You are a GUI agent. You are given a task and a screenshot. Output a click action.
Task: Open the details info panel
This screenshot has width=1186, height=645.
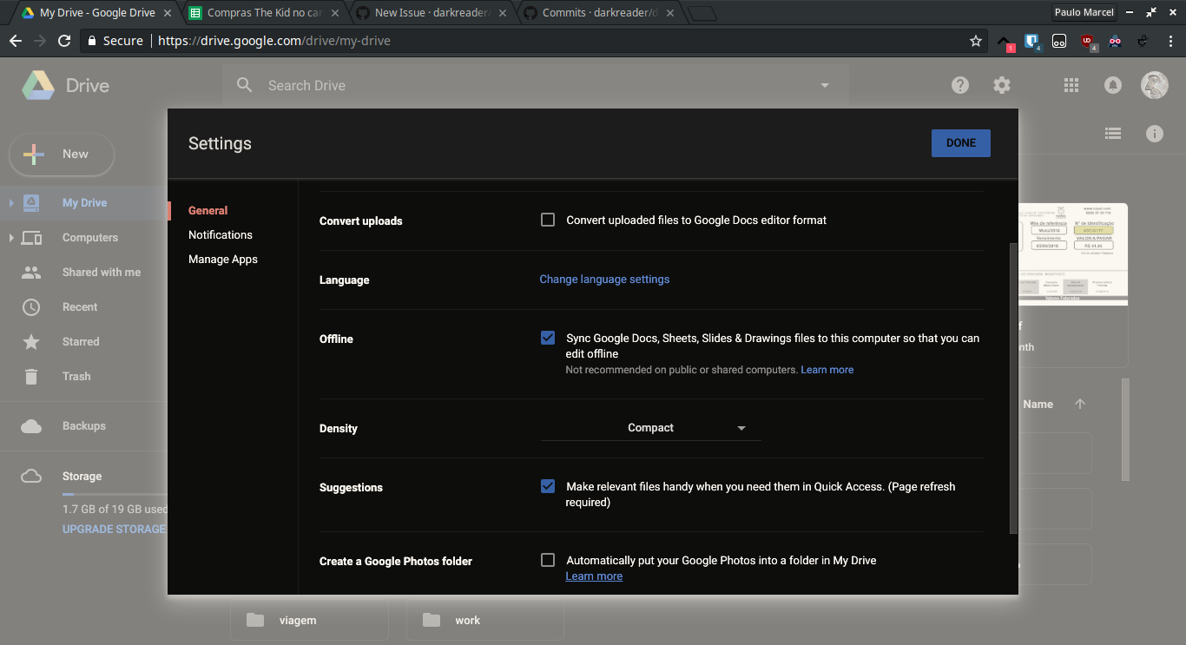click(x=1154, y=133)
